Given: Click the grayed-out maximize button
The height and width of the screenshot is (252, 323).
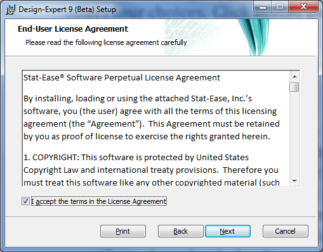Looking at the screenshot, I should 280,8.
